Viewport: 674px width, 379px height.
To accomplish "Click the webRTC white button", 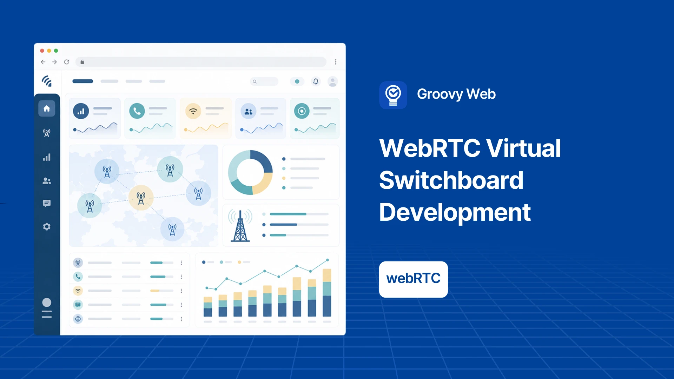I will click(414, 279).
